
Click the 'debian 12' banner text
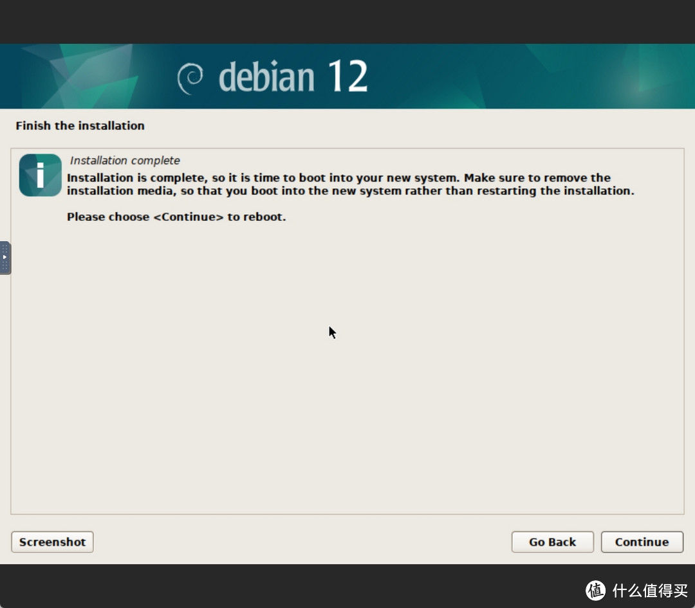[293, 76]
